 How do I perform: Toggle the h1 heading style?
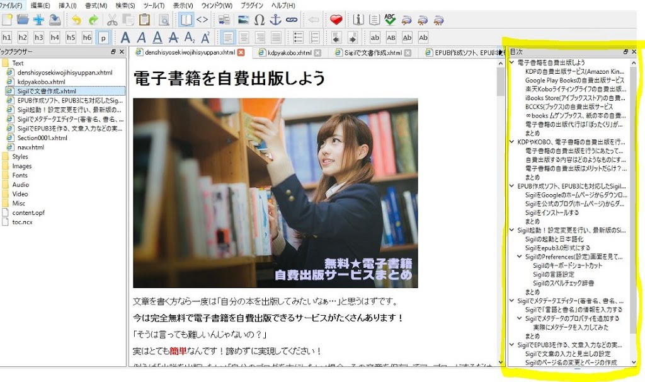point(7,37)
